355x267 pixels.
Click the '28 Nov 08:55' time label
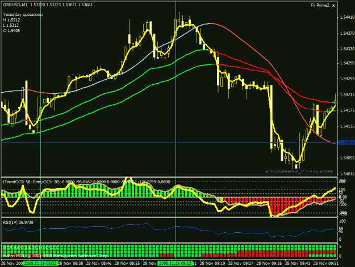127,264
